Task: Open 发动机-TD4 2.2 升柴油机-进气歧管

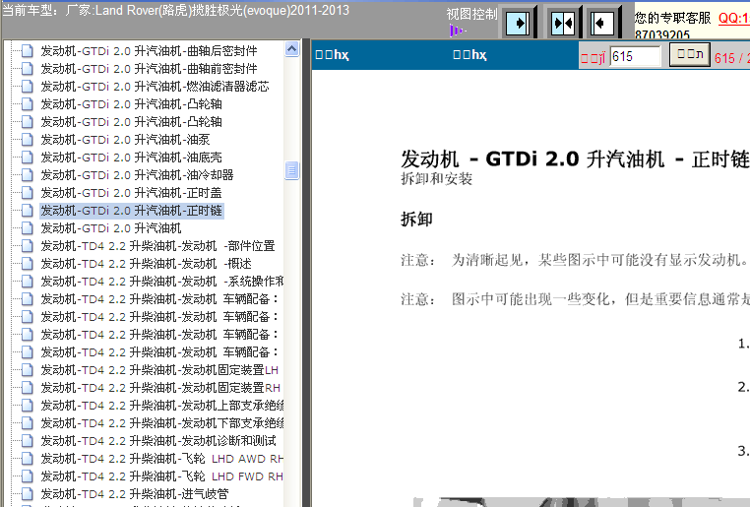Action: coord(135,493)
